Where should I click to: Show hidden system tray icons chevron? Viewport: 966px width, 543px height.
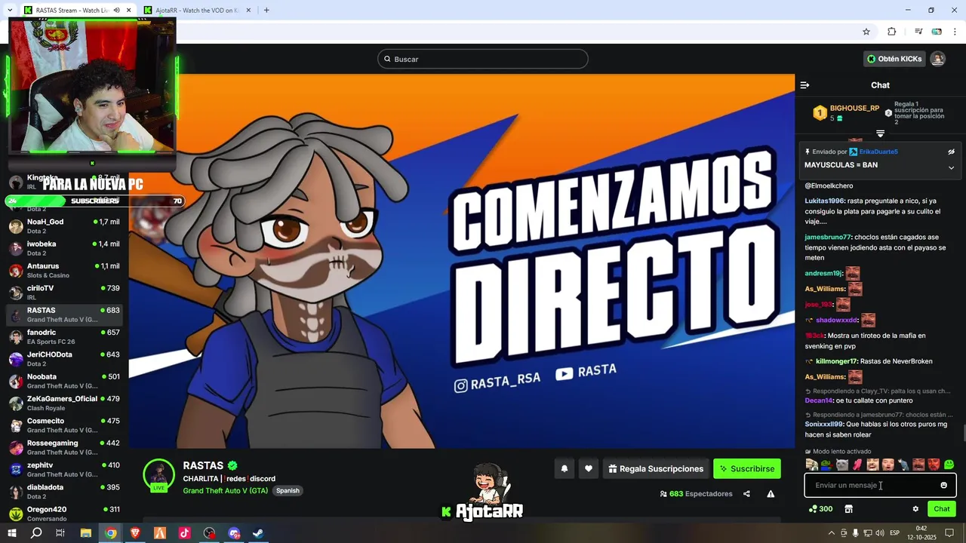[831, 533]
